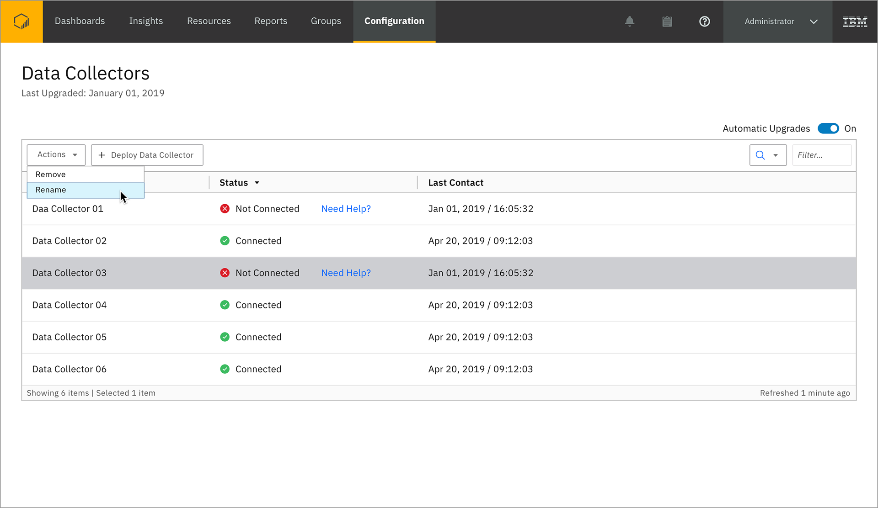Click red error icon for Daa Collector 01
Viewport: 878px width, 508px height.
pos(225,209)
